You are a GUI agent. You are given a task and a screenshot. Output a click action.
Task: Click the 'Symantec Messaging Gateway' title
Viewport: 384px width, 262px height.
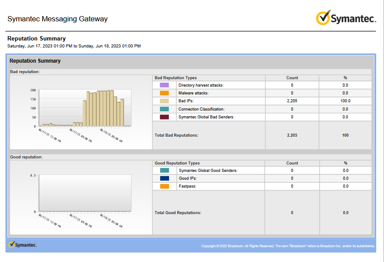(57, 19)
